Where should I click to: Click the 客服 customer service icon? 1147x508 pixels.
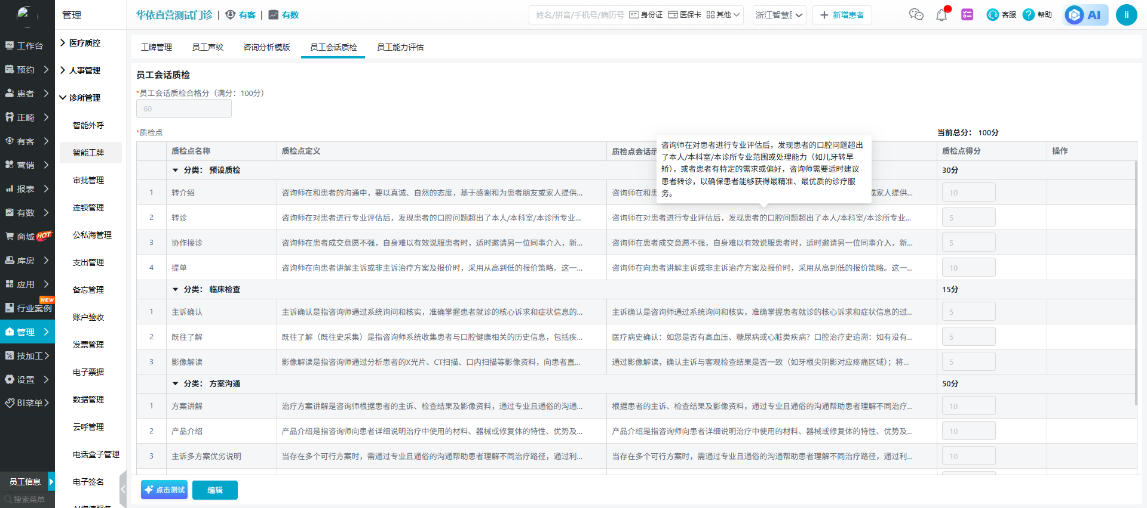point(1001,15)
